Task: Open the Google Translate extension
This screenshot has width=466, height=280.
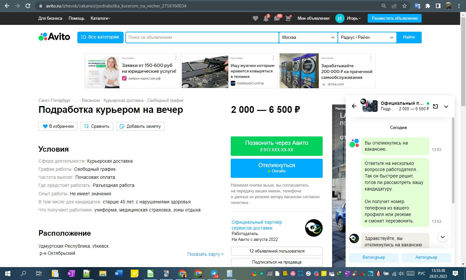Action: pos(417,6)
